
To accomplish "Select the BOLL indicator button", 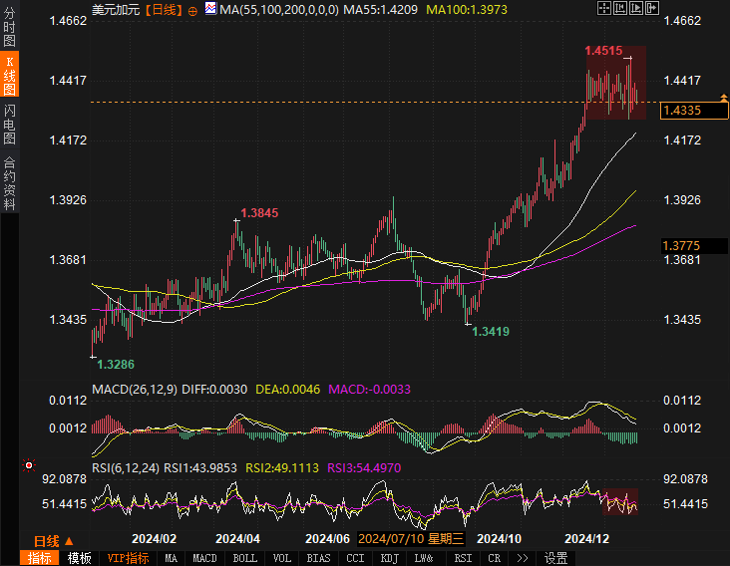I will pos(245,558).
